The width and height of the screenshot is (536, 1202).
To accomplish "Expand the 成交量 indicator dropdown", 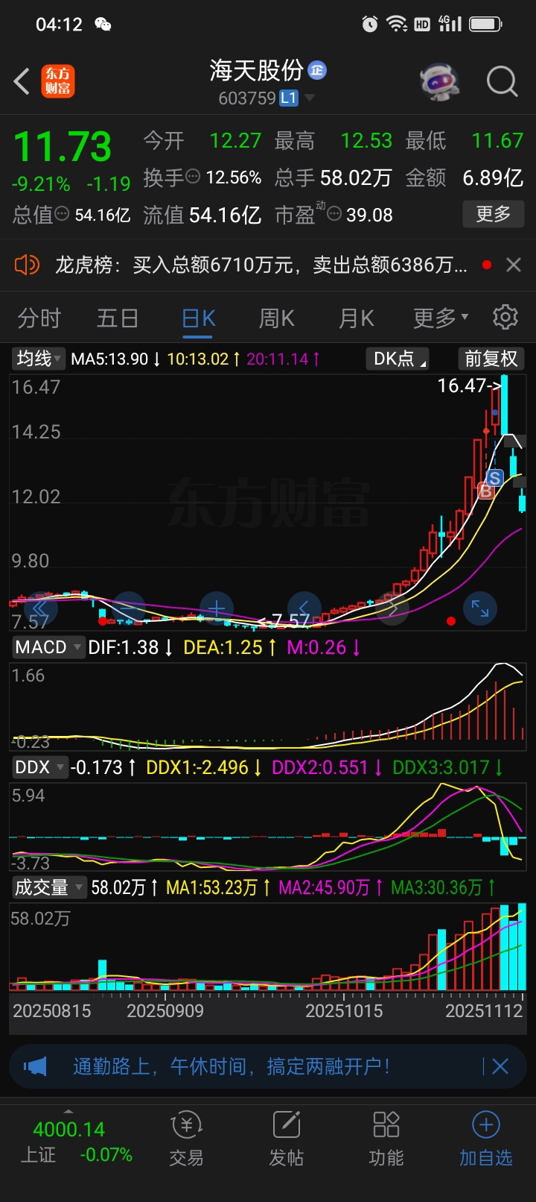I will coord(49,887).
